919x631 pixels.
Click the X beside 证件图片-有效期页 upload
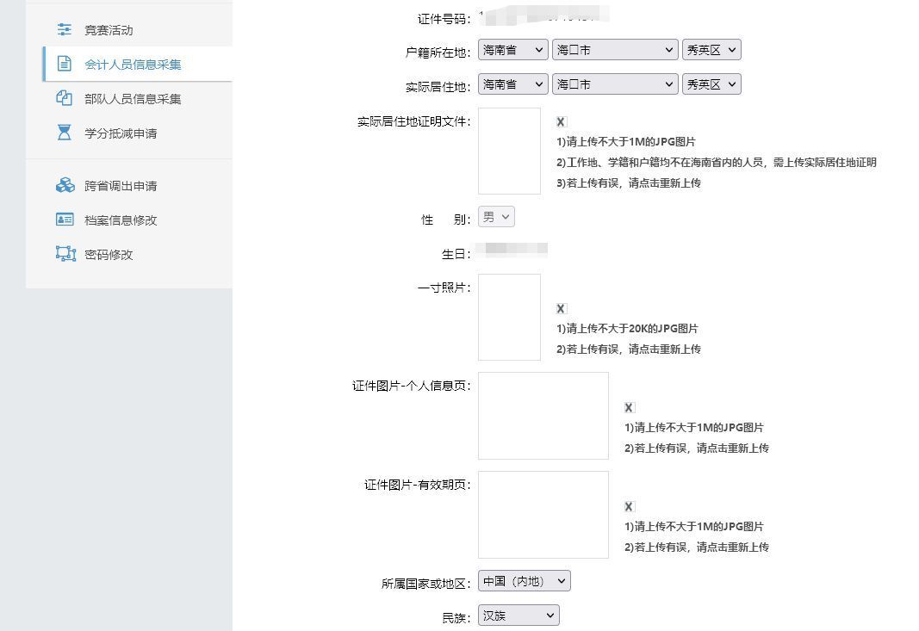(x=629, y=506)
